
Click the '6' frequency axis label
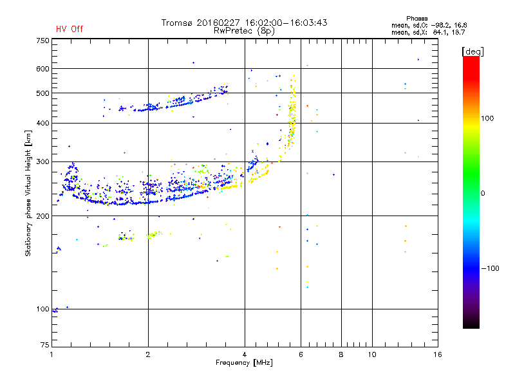point(301,354)
